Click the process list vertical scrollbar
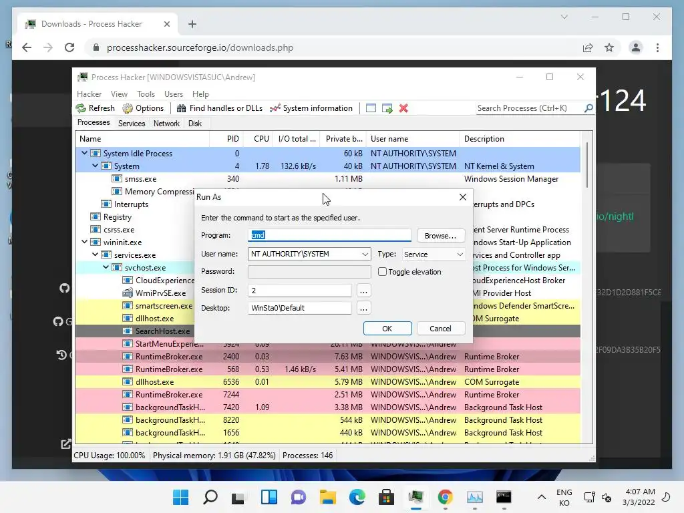 click(587, 166)
